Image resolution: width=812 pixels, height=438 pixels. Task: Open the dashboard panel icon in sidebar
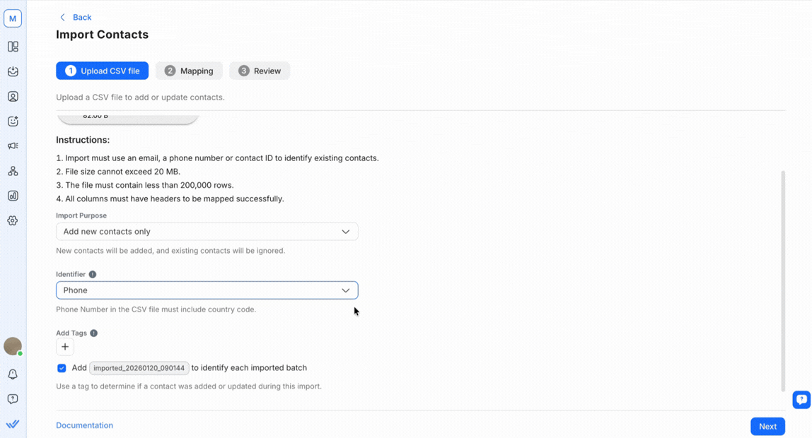(13, 47)
